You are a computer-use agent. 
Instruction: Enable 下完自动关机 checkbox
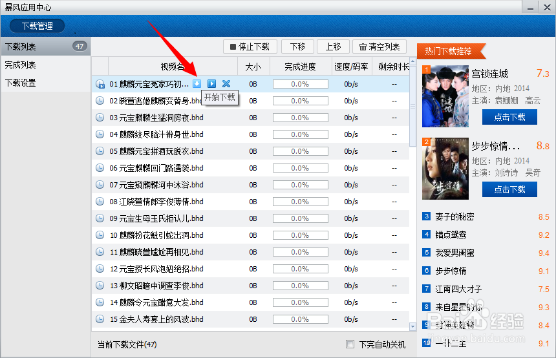pos(350,344)
